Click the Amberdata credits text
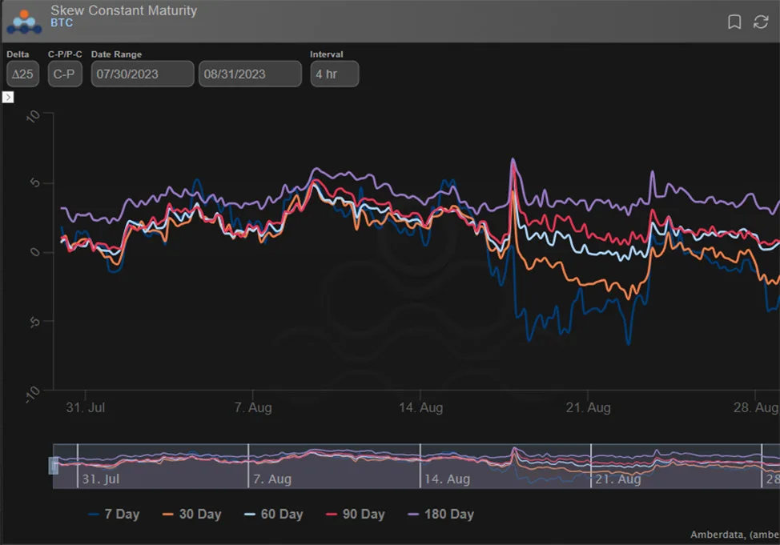The image size is (780, 545). coord(734,535)
